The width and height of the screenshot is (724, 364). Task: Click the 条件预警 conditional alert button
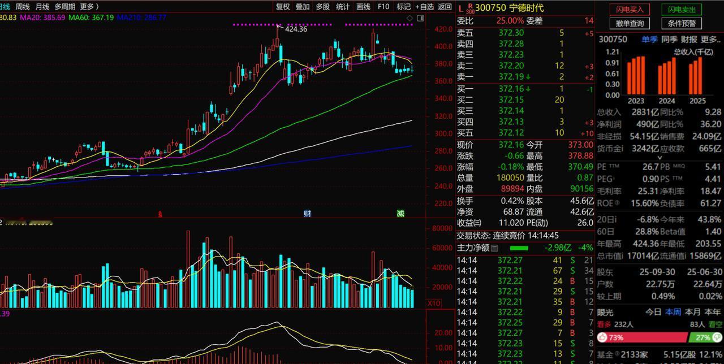(682, 24)
